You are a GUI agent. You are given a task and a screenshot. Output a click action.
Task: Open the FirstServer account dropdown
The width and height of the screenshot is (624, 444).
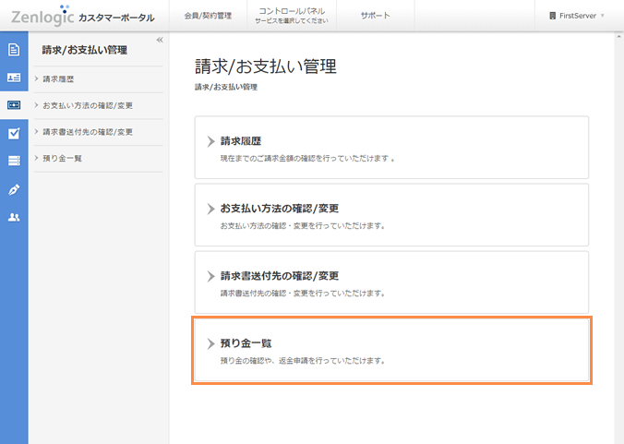coord(576,16)
